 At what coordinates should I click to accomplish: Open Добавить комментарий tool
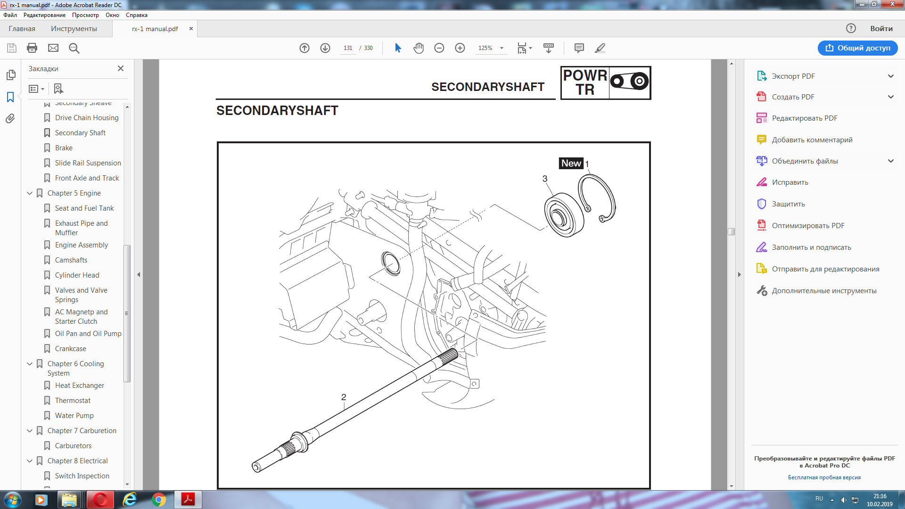(x=812, y=140)
